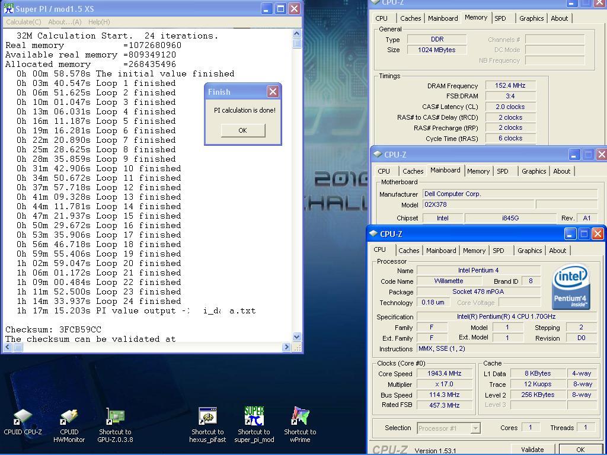Screen dimensions: 607x455
Task: Click the Core Speed value 1943.4 MHz
Action: (445, 374)
